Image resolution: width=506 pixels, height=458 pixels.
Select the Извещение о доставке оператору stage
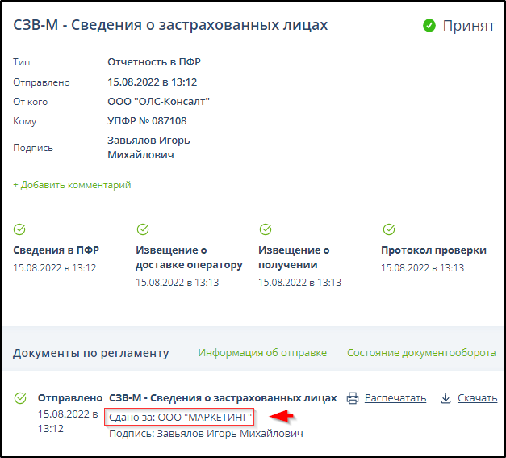pyautogui.click(x=189, y=258)
